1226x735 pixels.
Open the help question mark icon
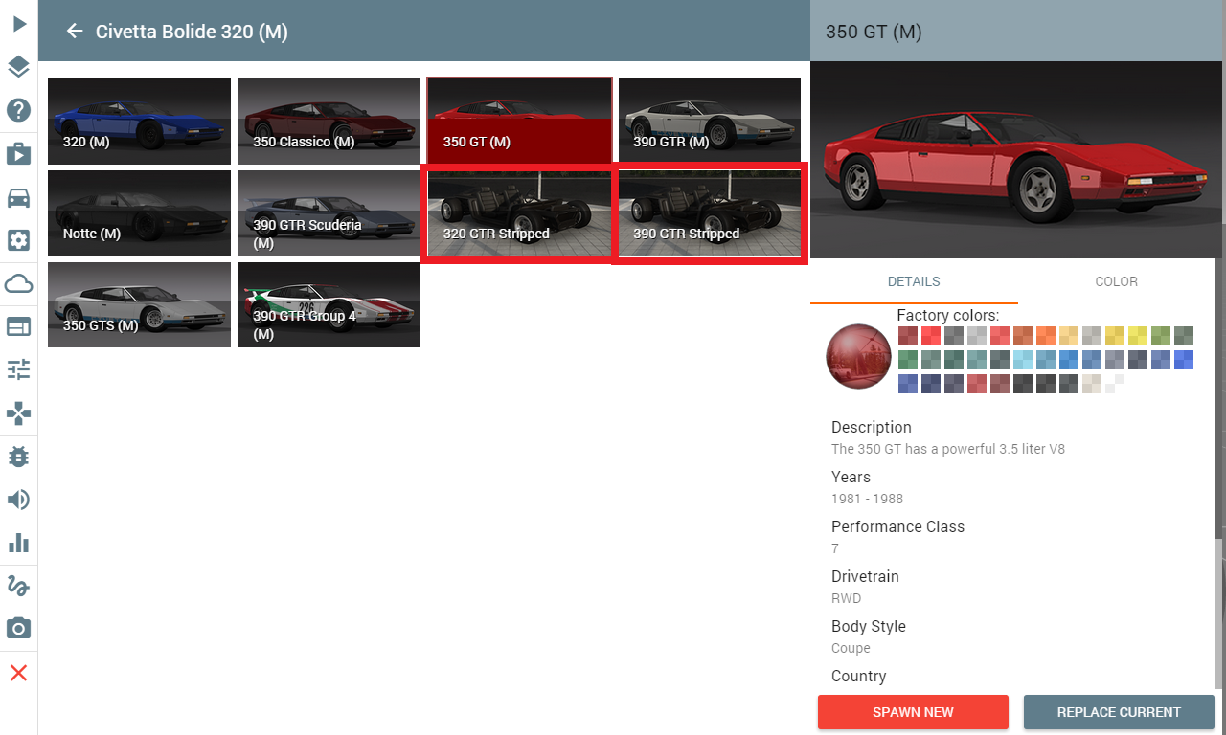coord(19,109)
